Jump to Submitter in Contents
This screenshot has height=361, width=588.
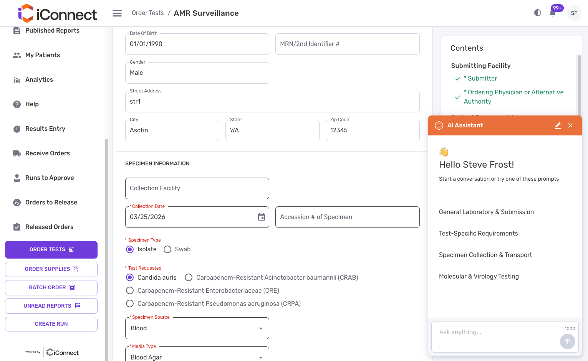tap(482, 79)
